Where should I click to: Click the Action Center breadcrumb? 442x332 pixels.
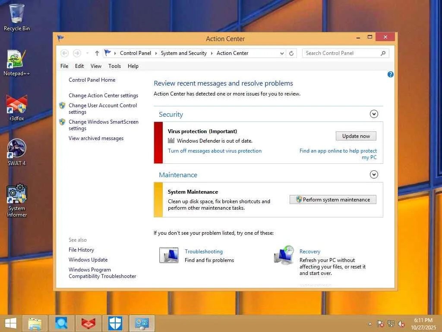pos(232,53)
